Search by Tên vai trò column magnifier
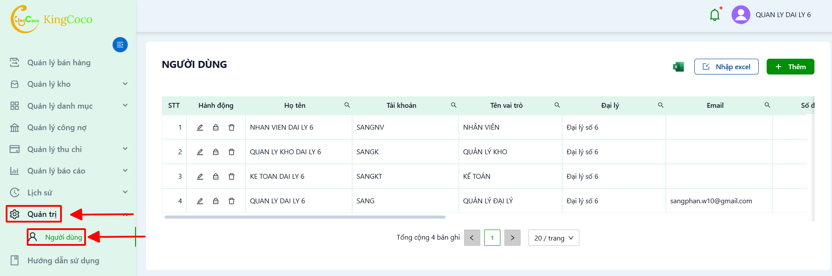Viewport: 832px width, 276px height. click(x=557, y=105)
